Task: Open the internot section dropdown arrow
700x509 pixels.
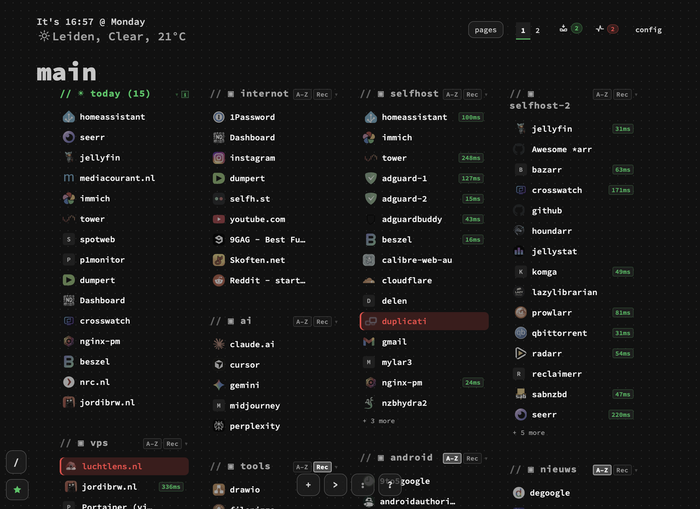Action: tap(336, 95)
